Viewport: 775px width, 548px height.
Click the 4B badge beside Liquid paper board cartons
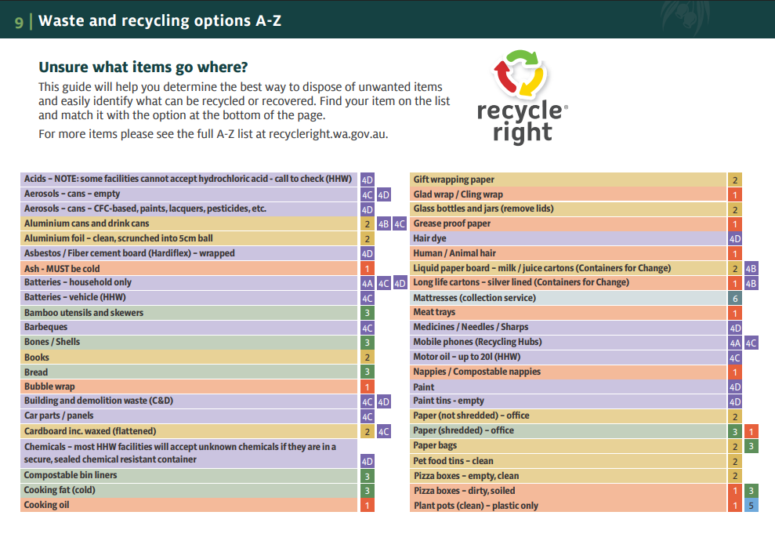pos(751,269)
